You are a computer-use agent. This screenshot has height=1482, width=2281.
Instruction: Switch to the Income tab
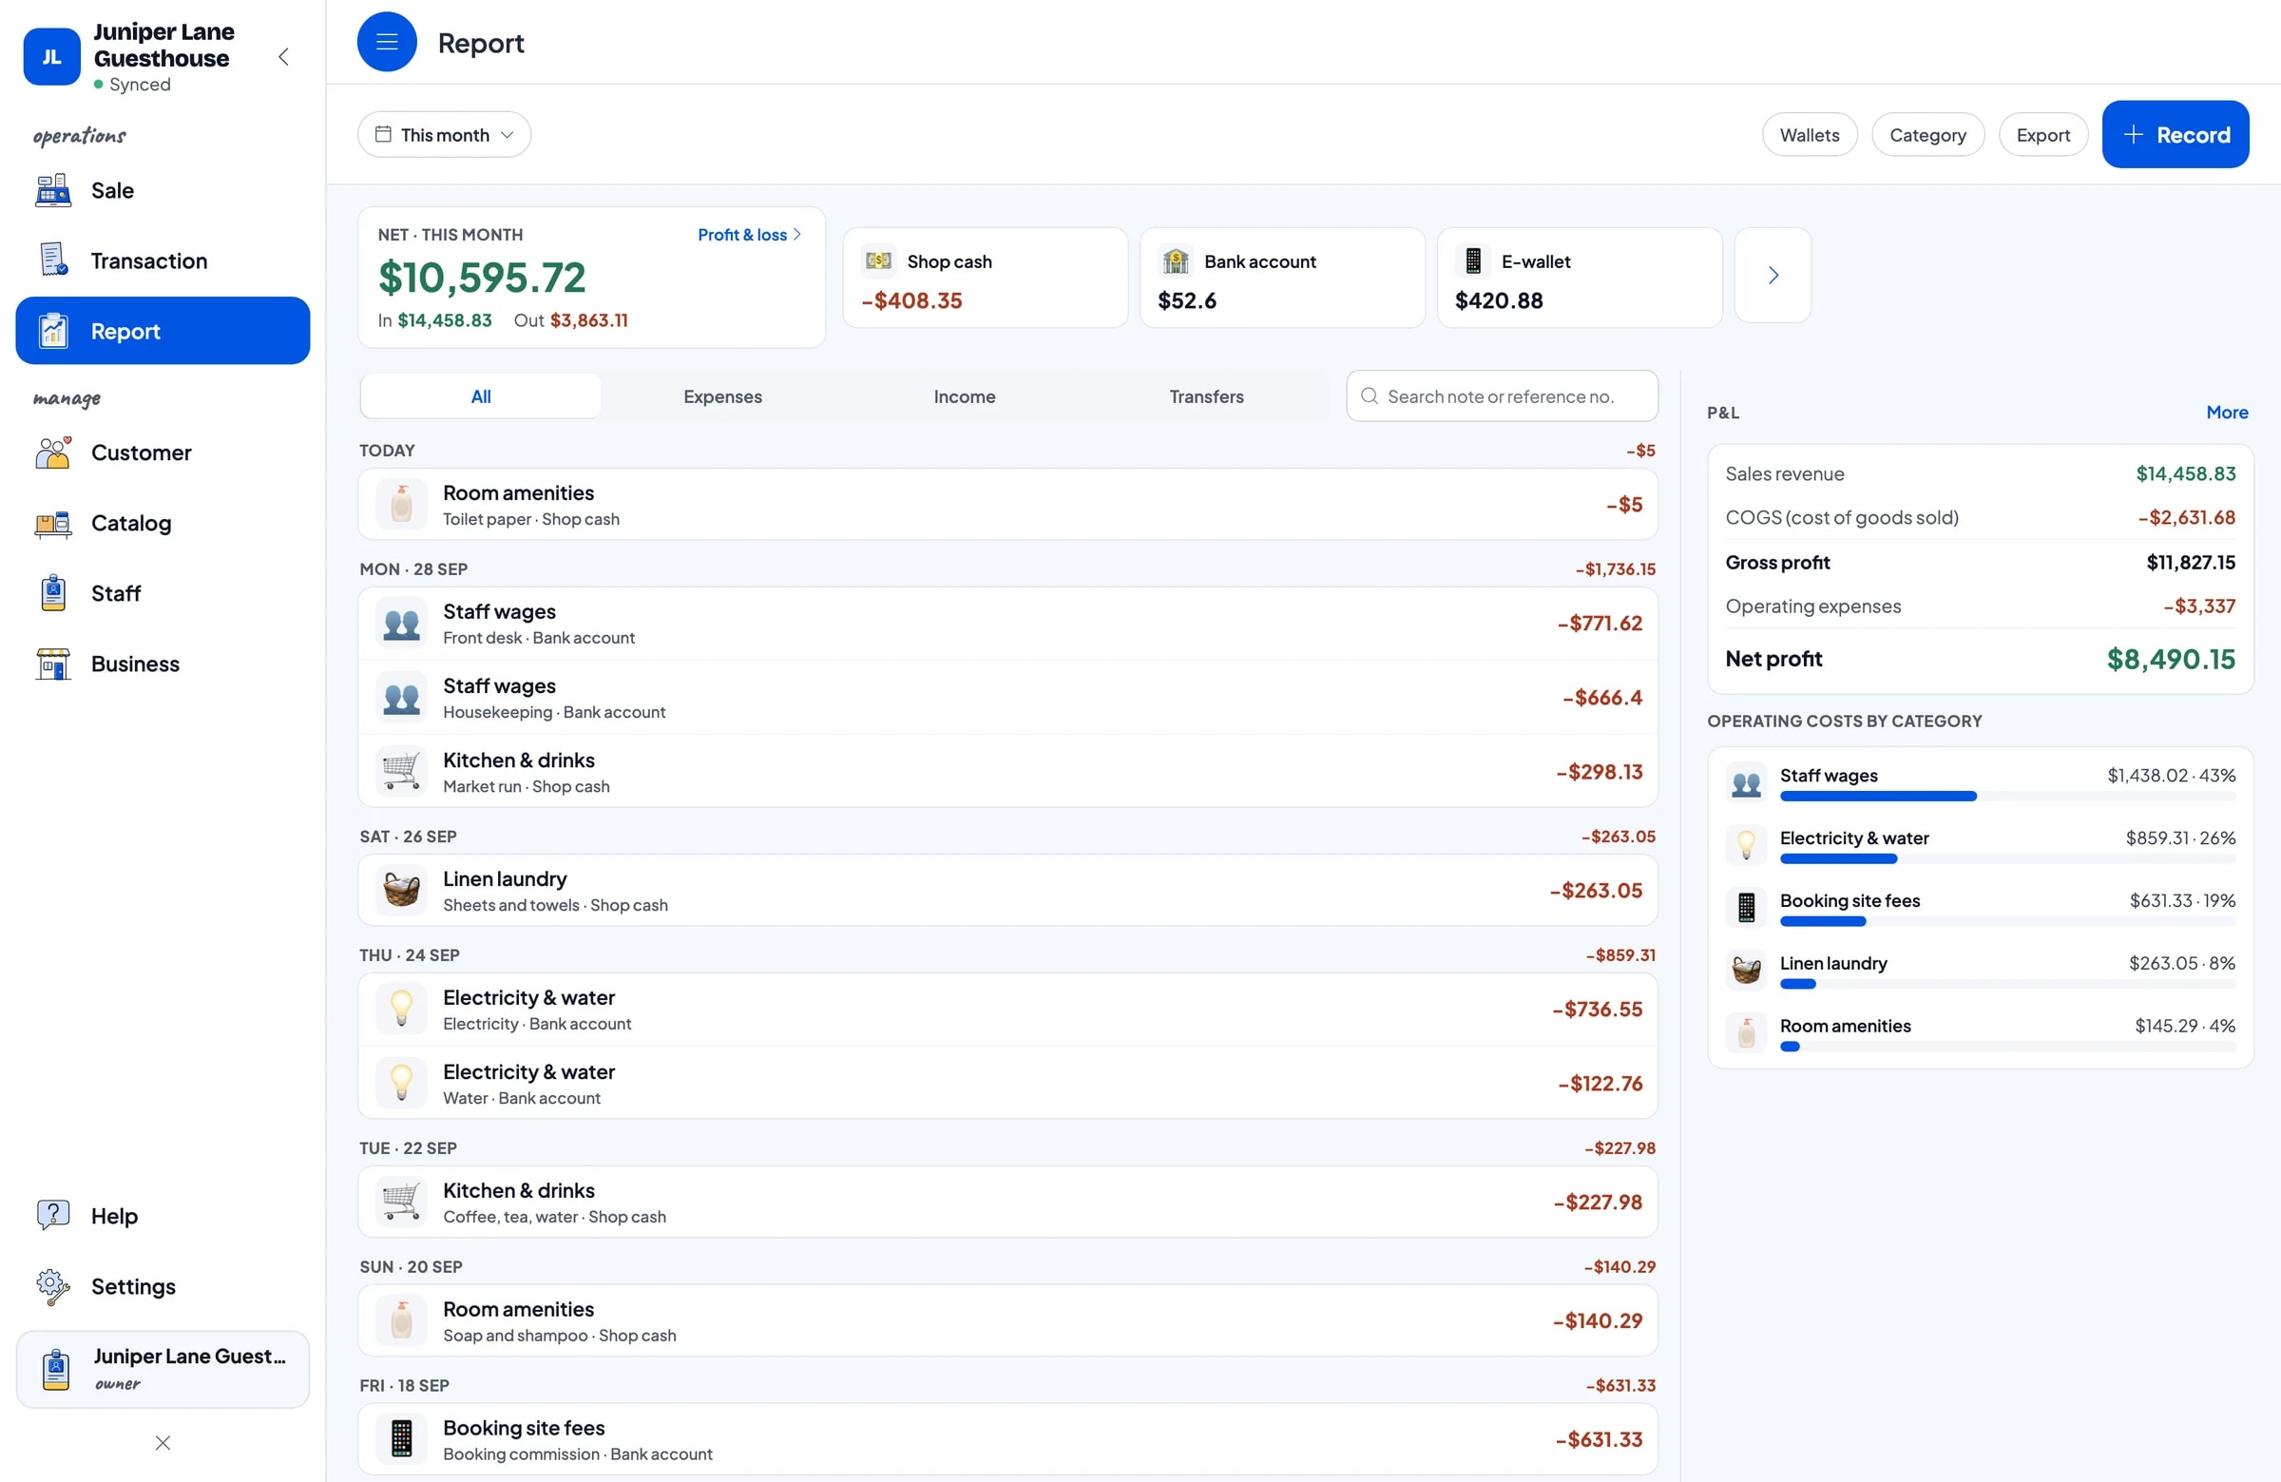964,395
